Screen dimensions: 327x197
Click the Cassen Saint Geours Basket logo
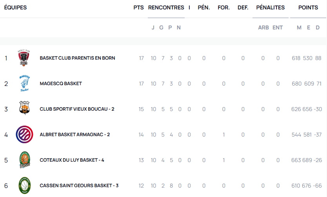[x=24, y=186]
